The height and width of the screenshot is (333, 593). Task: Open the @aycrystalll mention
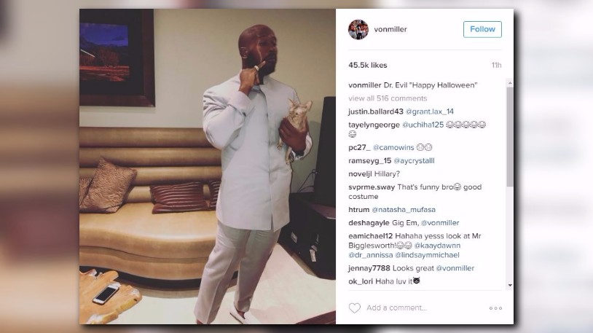[414, 161]
